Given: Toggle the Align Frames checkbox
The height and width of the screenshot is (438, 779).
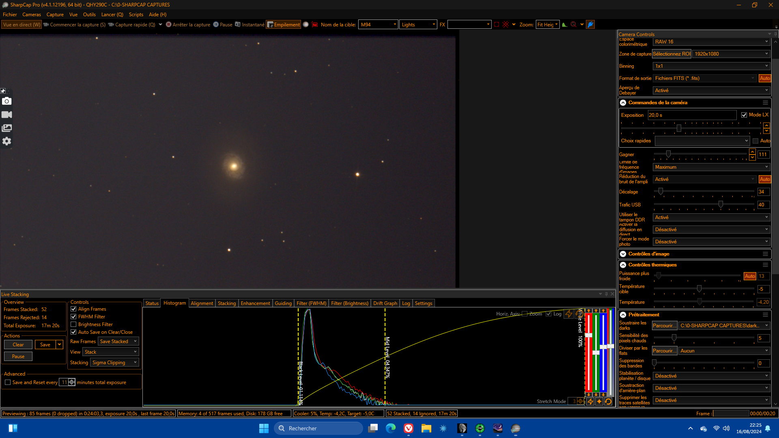Looking at the screenshot, I should (73, 309).
